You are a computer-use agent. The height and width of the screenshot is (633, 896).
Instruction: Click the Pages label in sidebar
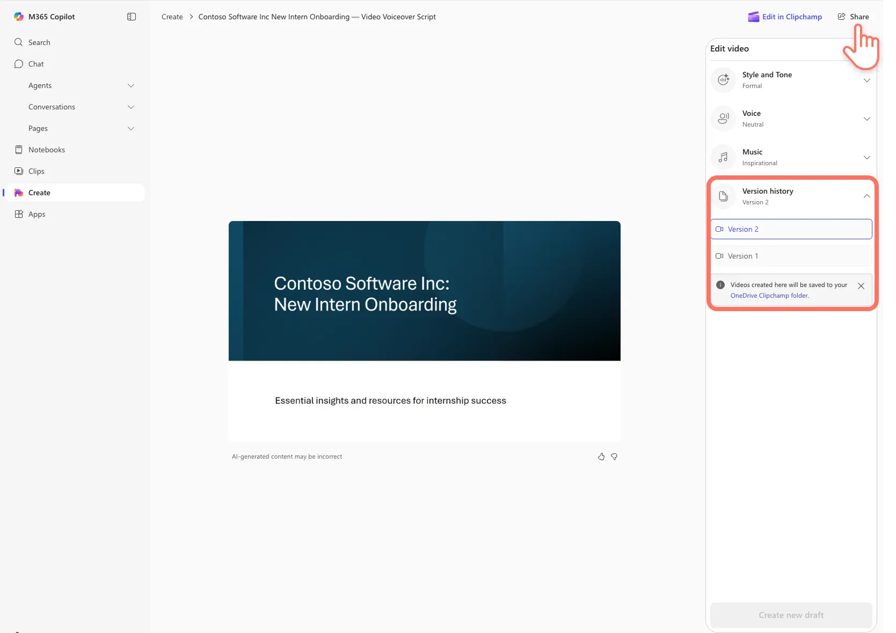pos(38,128)
